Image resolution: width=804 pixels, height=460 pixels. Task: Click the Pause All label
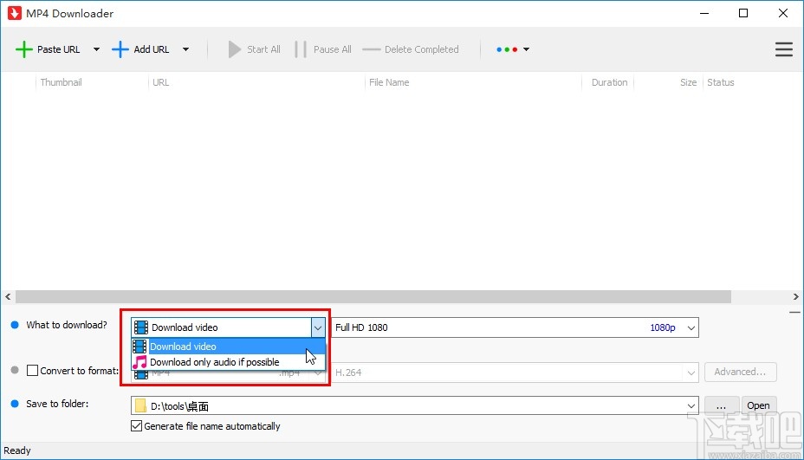333,49
